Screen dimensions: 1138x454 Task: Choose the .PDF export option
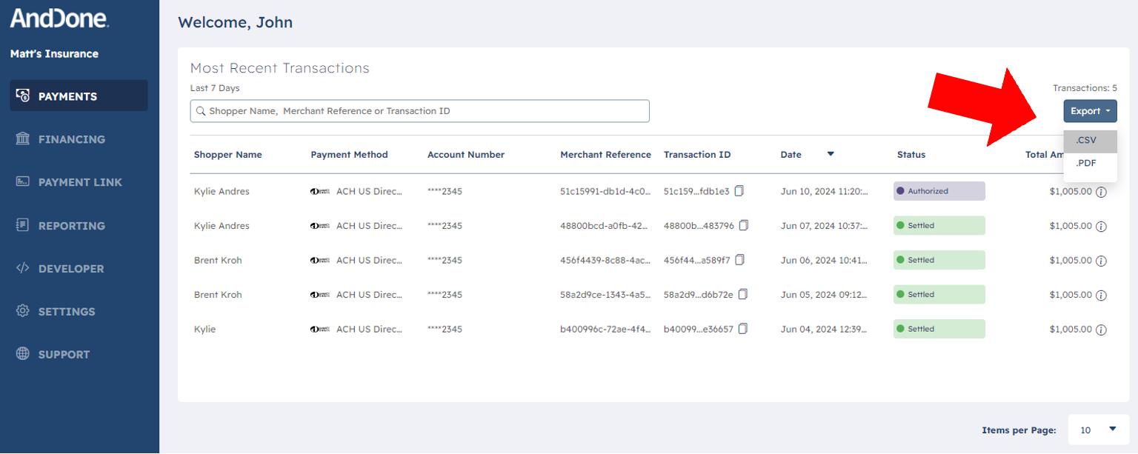point(1086,163)
